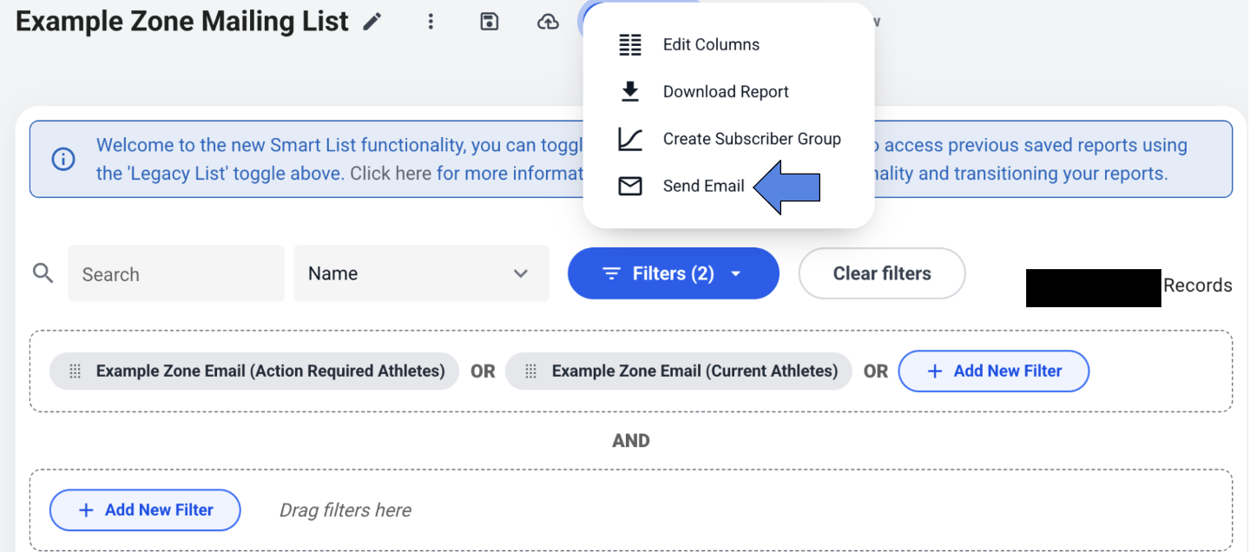This screenshot has height=552, width=1250.
Task: Click the search magnifier icon
Action: point(43,273)
